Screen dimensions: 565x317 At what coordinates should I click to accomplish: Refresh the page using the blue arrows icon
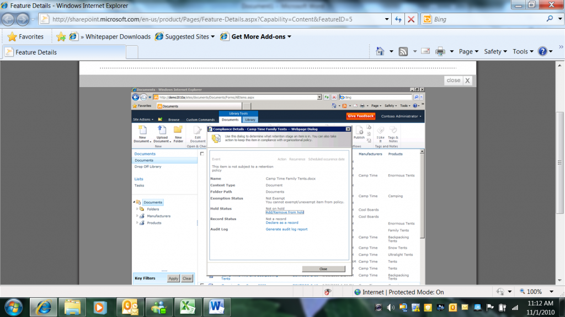tap(398, 19)
